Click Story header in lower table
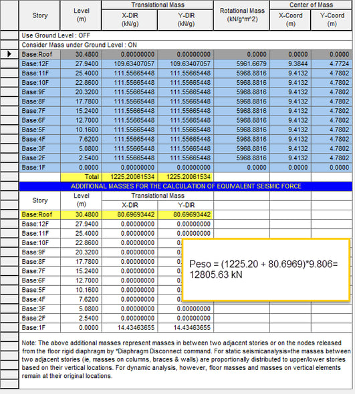355x394 pixels. [39, 200]
